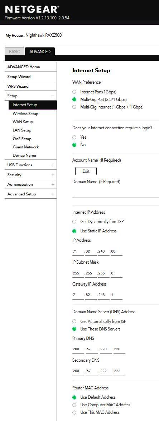Viewport: 159px width, 421px height.
Task: Click the Domain Name input field
Action: click(116, 192)
